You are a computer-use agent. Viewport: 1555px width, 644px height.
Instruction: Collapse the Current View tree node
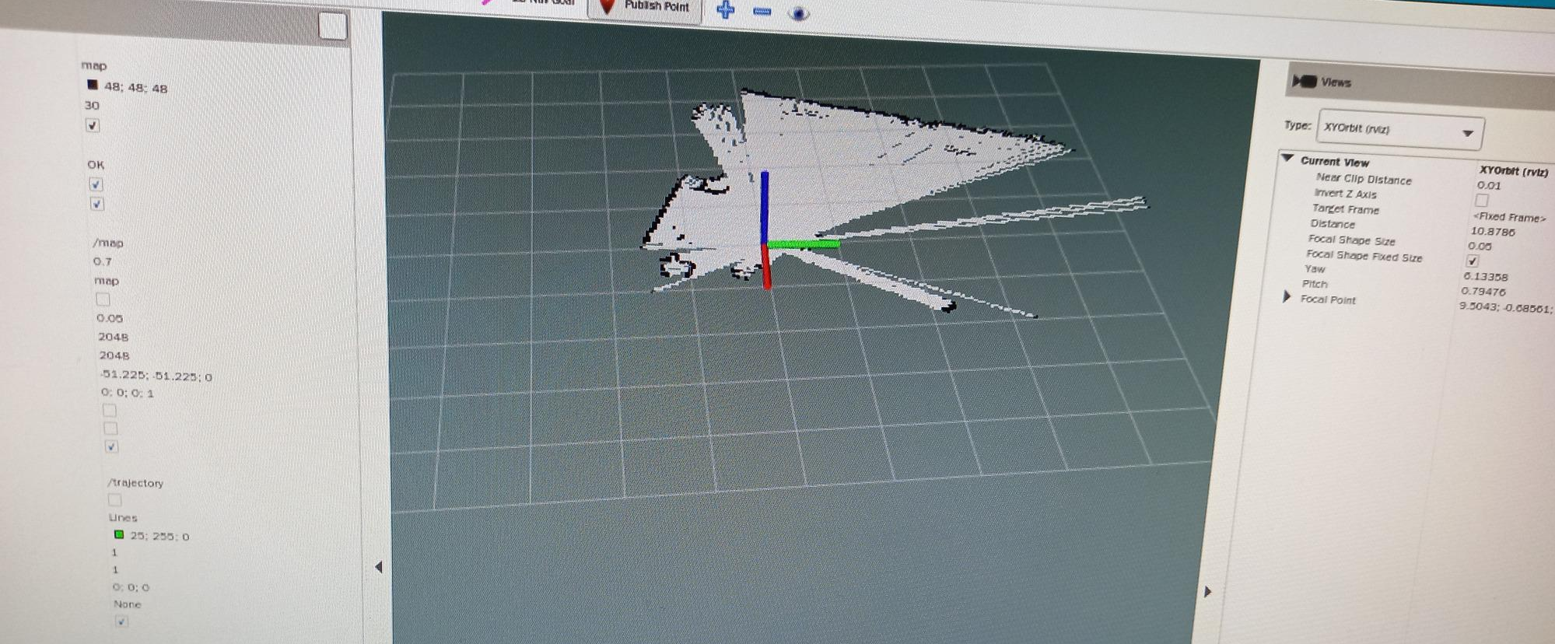click(1287, 159)
